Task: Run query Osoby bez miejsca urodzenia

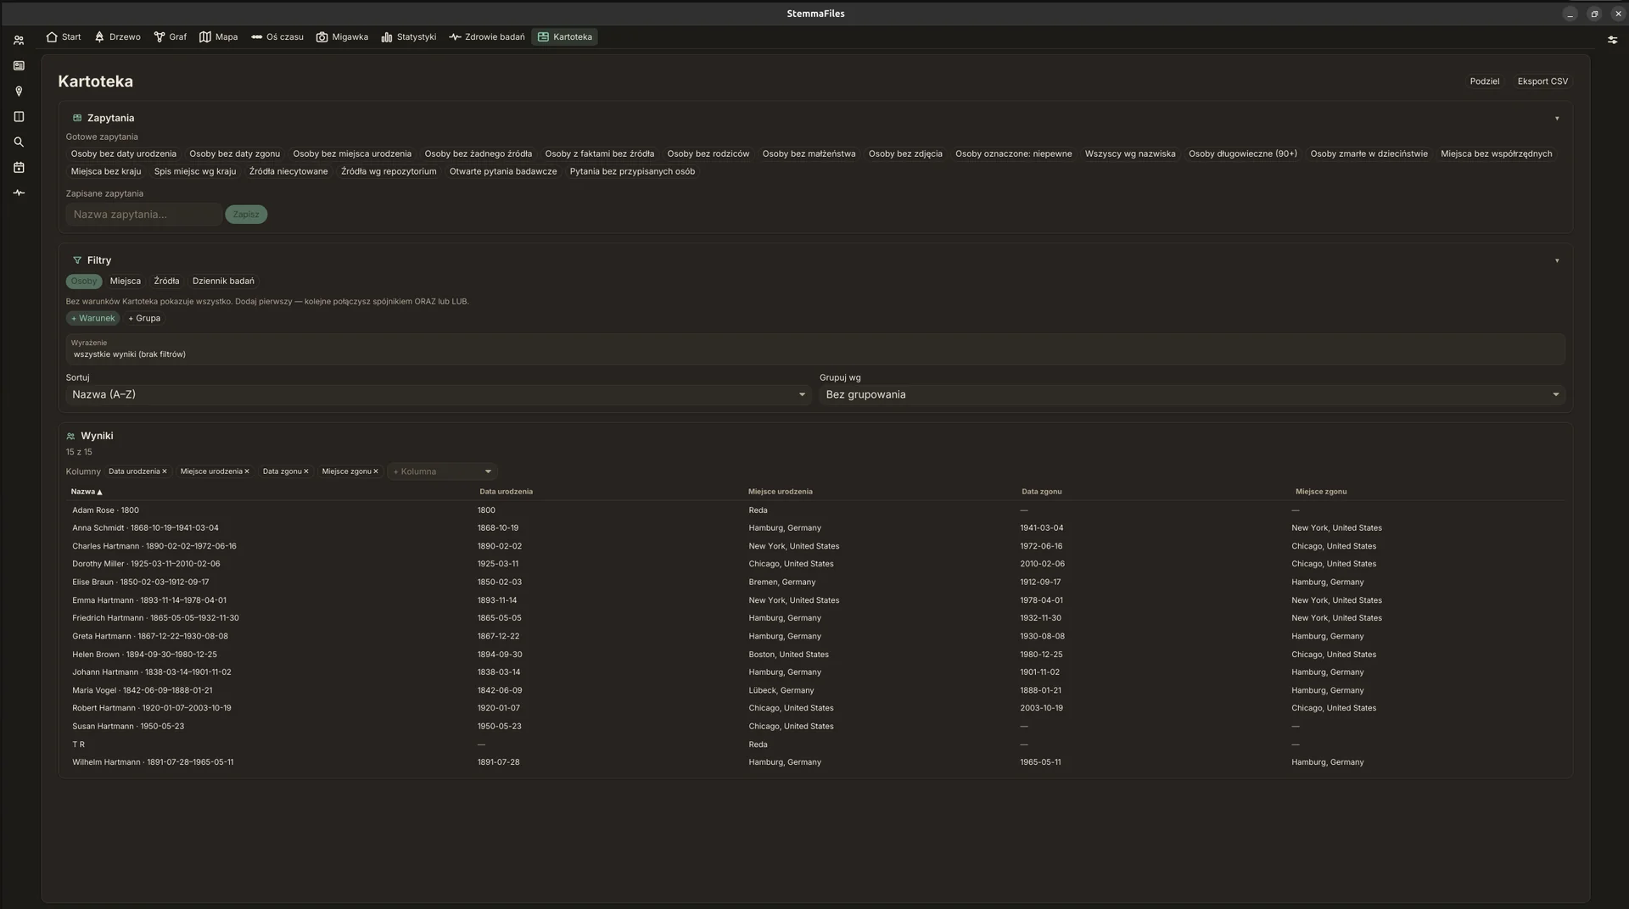Action: pyautogui.click(x=352, y=154)
